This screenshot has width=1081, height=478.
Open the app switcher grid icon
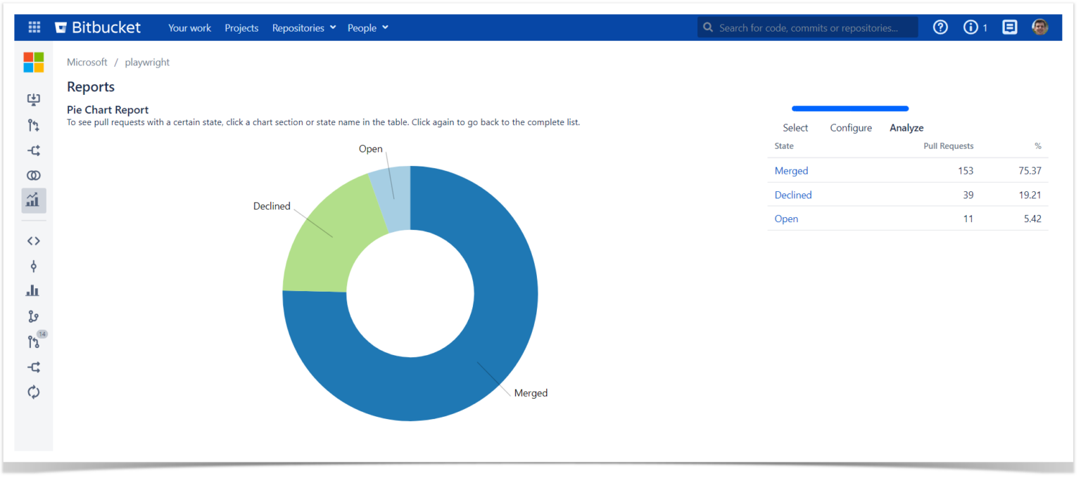tap(34, 27)
